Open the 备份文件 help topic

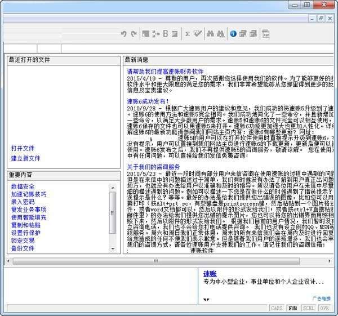(23, 248)
